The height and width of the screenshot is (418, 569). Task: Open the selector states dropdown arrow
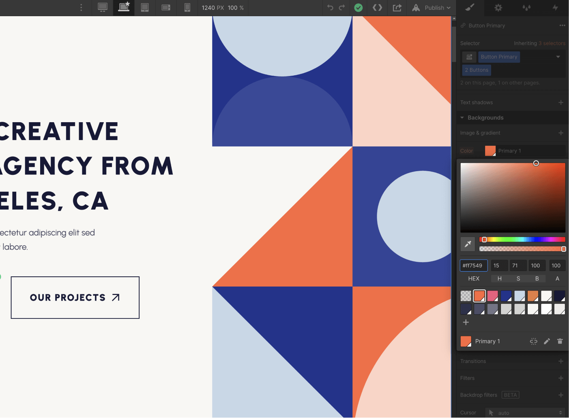[x=558, y=57]
